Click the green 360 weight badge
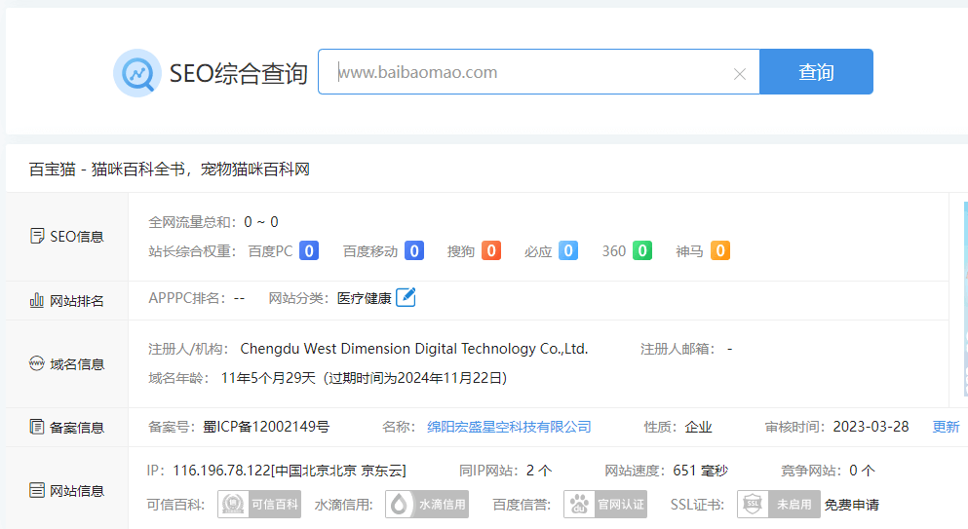 click(642, 251)
